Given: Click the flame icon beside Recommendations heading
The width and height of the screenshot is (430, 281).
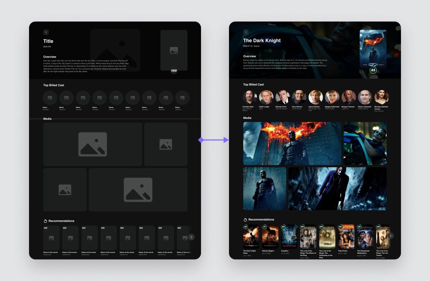Looking at the screenshot, I should (x=245, y=219).
